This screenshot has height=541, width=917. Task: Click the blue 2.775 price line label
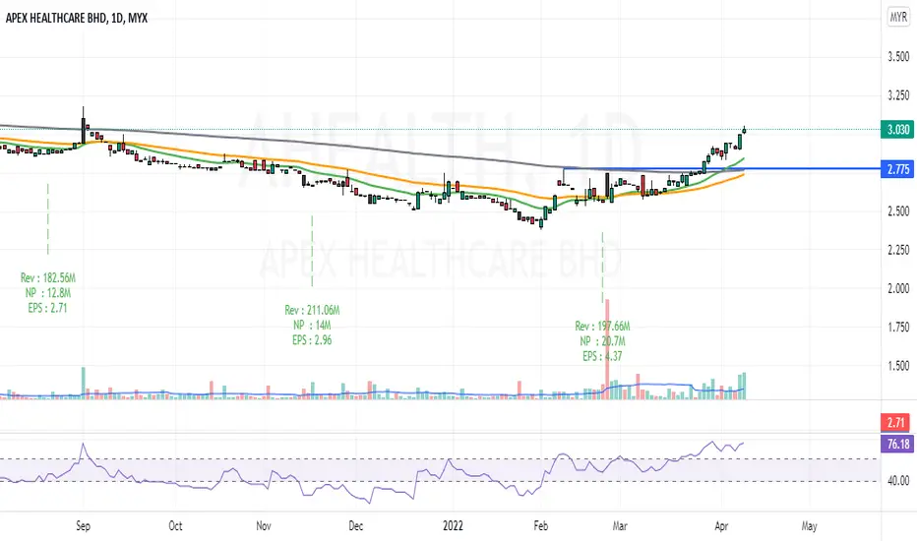point(897,169)
